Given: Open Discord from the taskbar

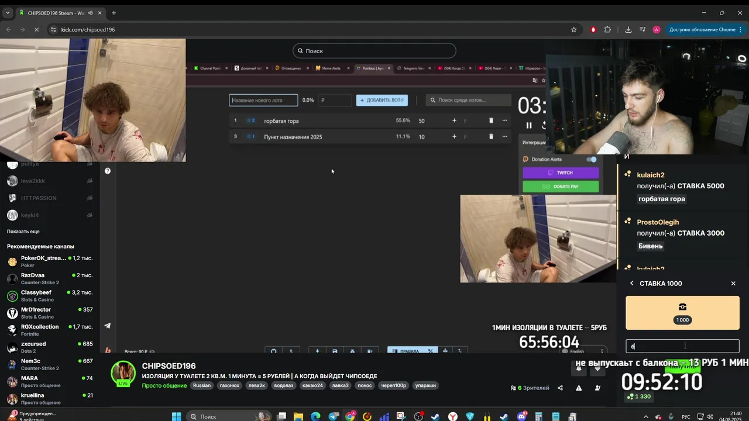Looking at the screenshot, I should coord(521,416).
